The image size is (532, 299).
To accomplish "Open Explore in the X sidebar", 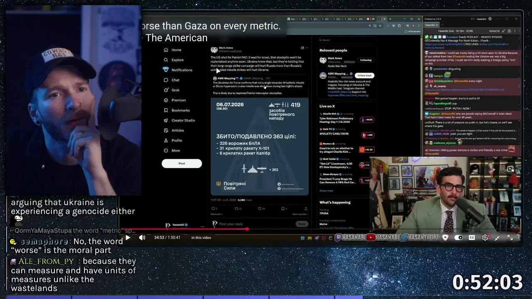I will click(173, 60).
